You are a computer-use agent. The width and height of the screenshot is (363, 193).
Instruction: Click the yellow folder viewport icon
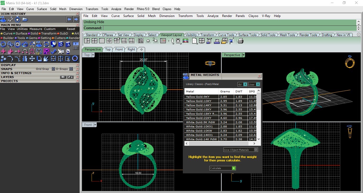coord(224,41)
